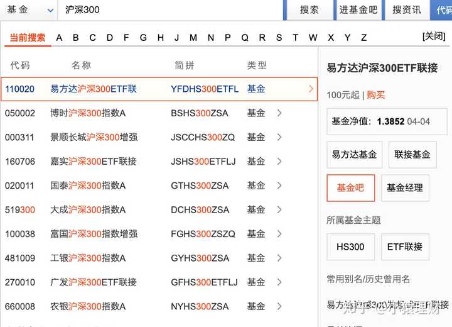Click the 代码 column header

(x=20, y=65)
